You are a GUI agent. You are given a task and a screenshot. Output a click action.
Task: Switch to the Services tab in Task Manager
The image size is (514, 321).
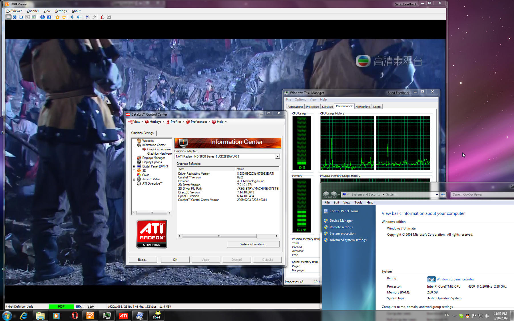pyautogui.click(x=327, y=107)
